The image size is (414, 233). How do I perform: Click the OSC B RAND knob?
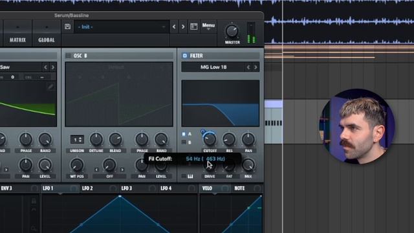pyautogui.click(x=161, y=140)
